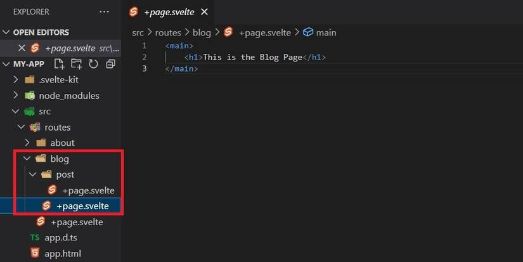
Task: Close the +page.svelte editor tab
Action: pyautogui.click(x=205, y=12)
